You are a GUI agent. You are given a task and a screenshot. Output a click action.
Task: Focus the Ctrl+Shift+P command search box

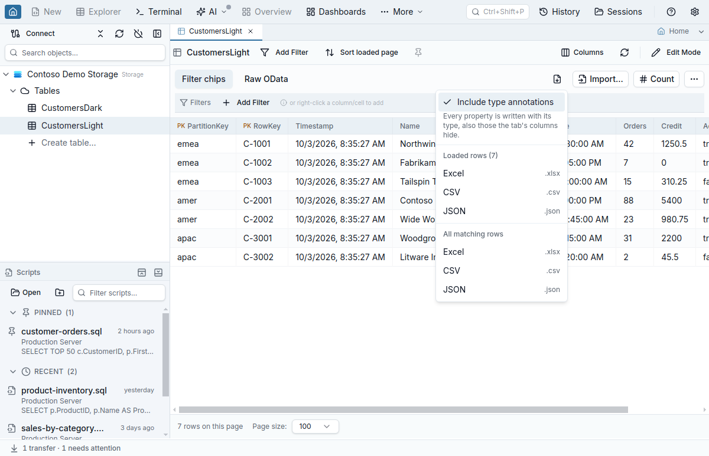coord(497,12)
